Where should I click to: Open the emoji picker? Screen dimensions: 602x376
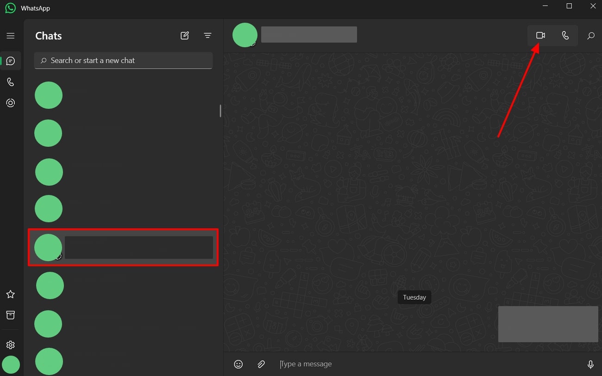point(238,364)
